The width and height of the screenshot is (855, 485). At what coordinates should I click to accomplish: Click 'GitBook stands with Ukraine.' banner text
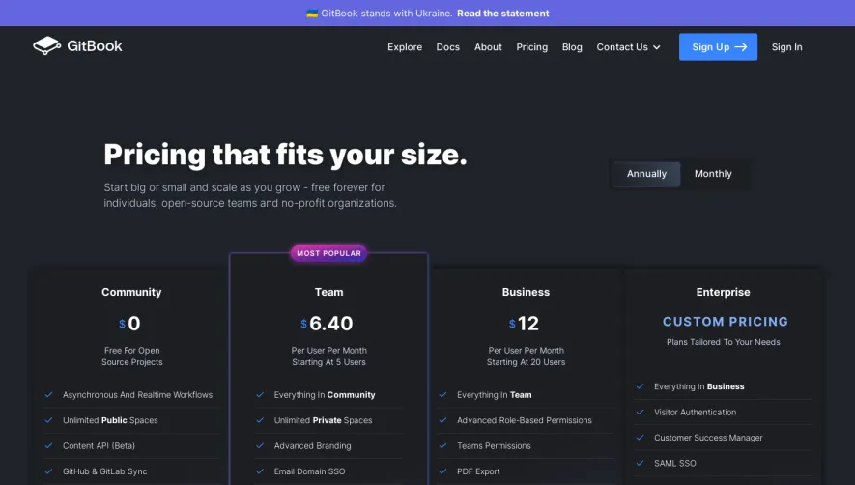pyautogui.click(x=386, y=14)
